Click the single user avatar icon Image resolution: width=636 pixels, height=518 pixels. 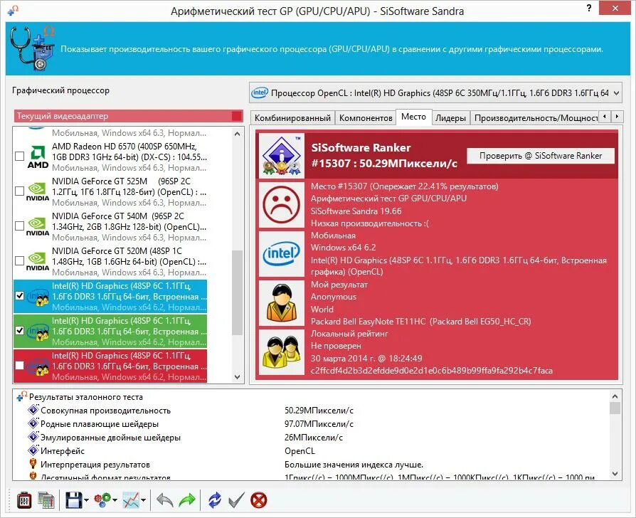[x=282, y=303]
